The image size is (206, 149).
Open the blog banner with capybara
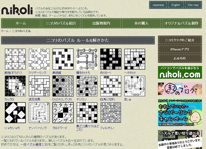click(180, 89)
